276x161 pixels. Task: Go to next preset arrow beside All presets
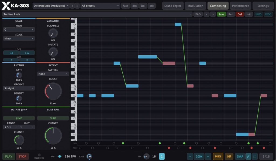coord(77,6)
